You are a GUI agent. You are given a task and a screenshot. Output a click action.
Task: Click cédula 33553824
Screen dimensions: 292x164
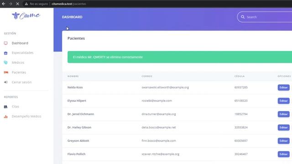(x=241, y=128)
